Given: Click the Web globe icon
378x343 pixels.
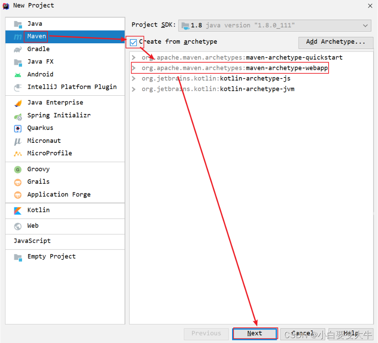Looking at the screenshot, I should click(x=18, y=226).
